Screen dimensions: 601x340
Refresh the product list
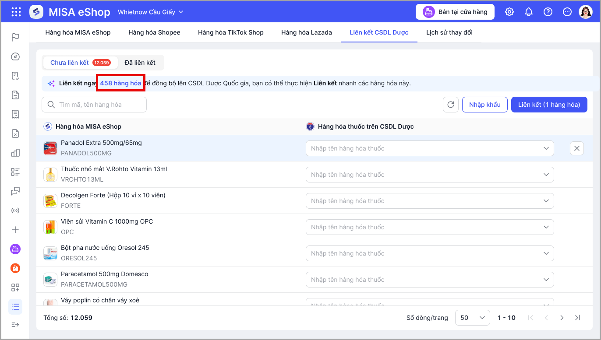451,105
